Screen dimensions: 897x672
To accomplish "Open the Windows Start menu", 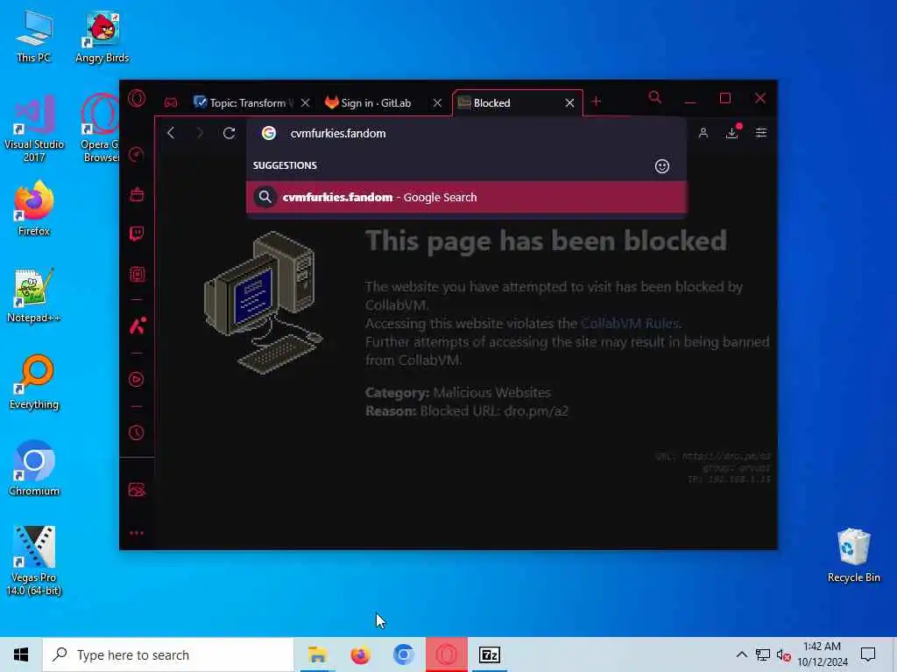I will [x=21, y=654].
